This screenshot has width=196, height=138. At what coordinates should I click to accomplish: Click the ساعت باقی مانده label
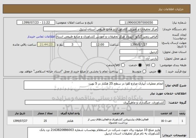24,45
